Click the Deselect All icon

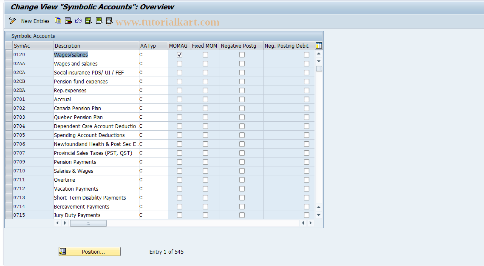109,21
